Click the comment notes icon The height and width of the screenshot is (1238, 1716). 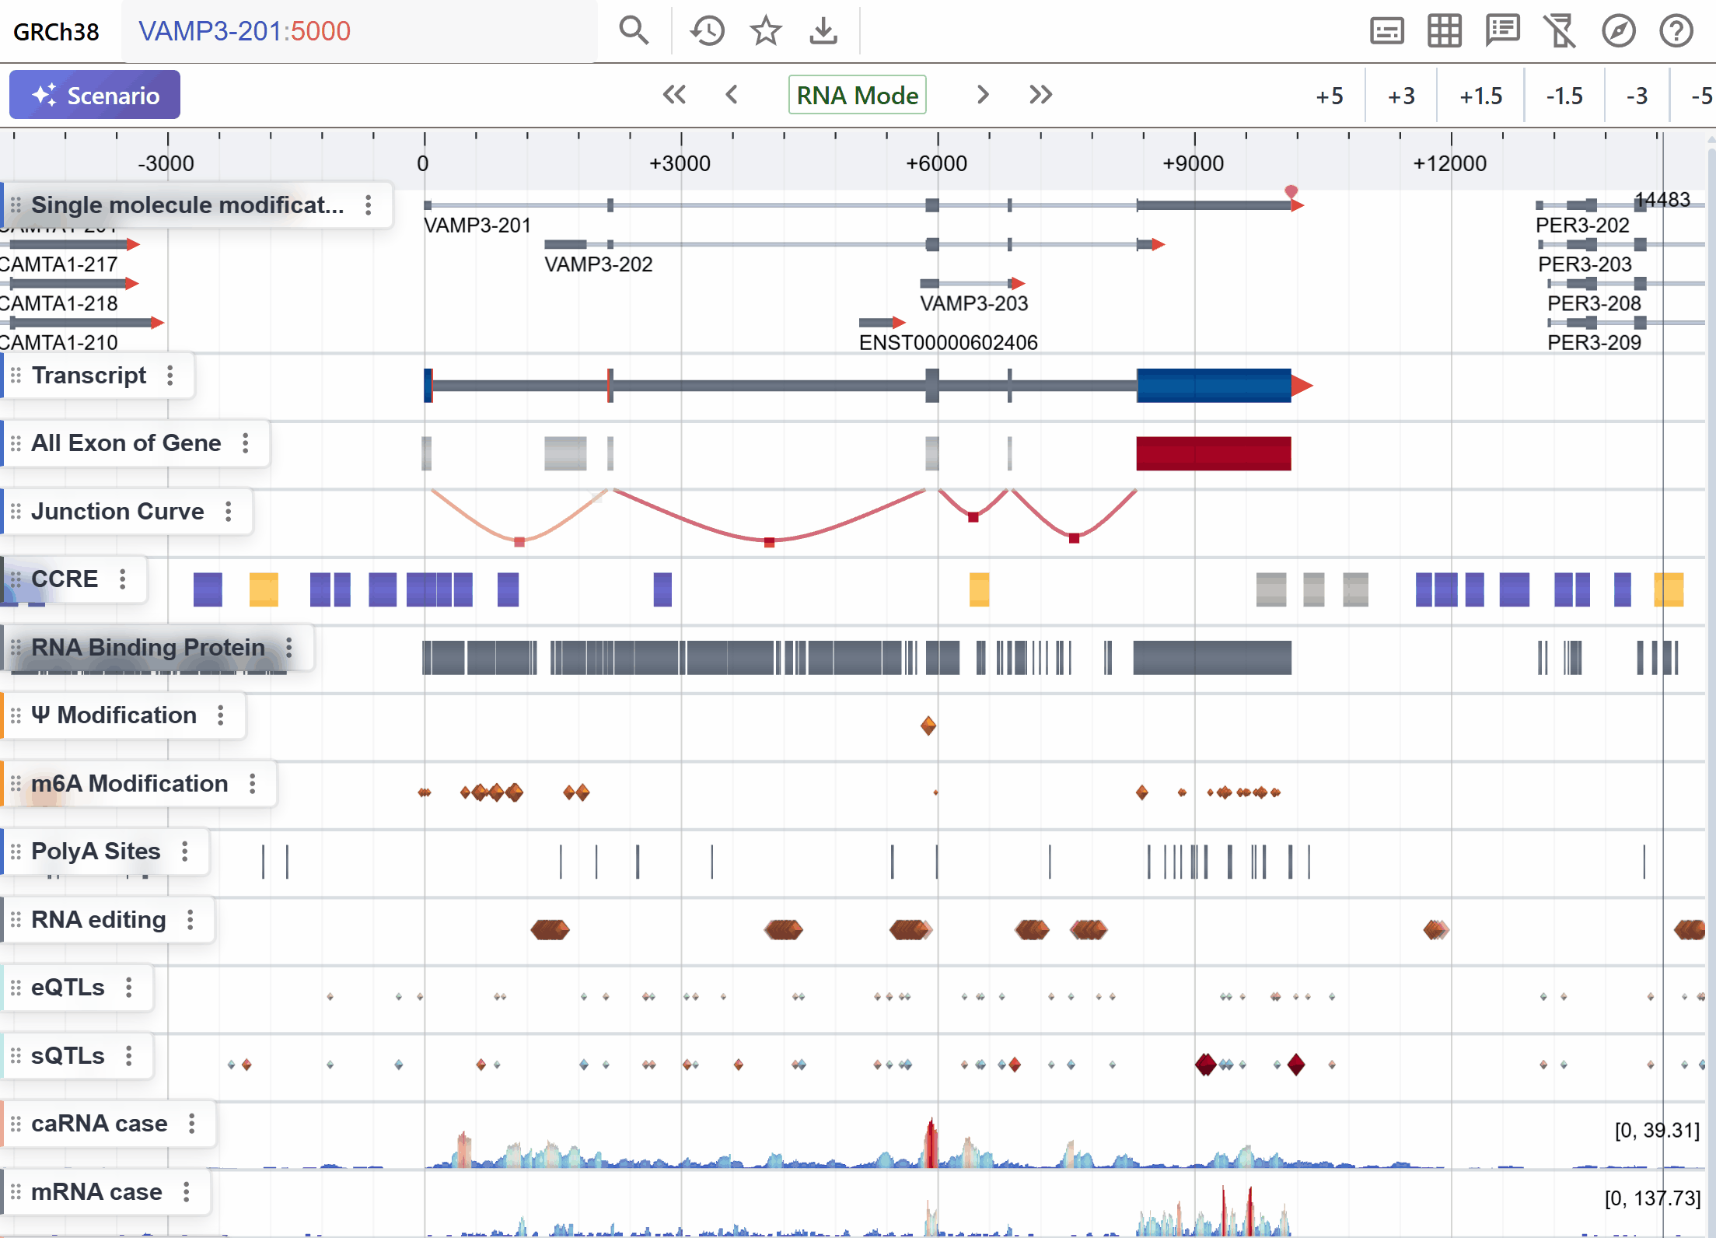1502,31
